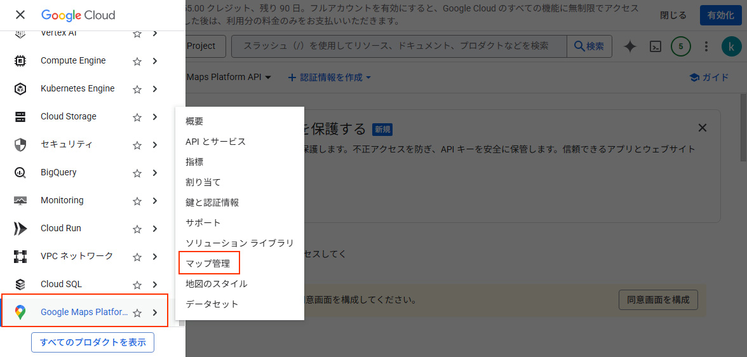The width and height of the screenshot is (747, 357).
Task: Open the three-dot more options menu
Action: tap(706, 46)
